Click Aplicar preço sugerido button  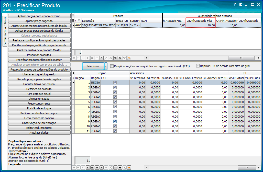[39, 21]
